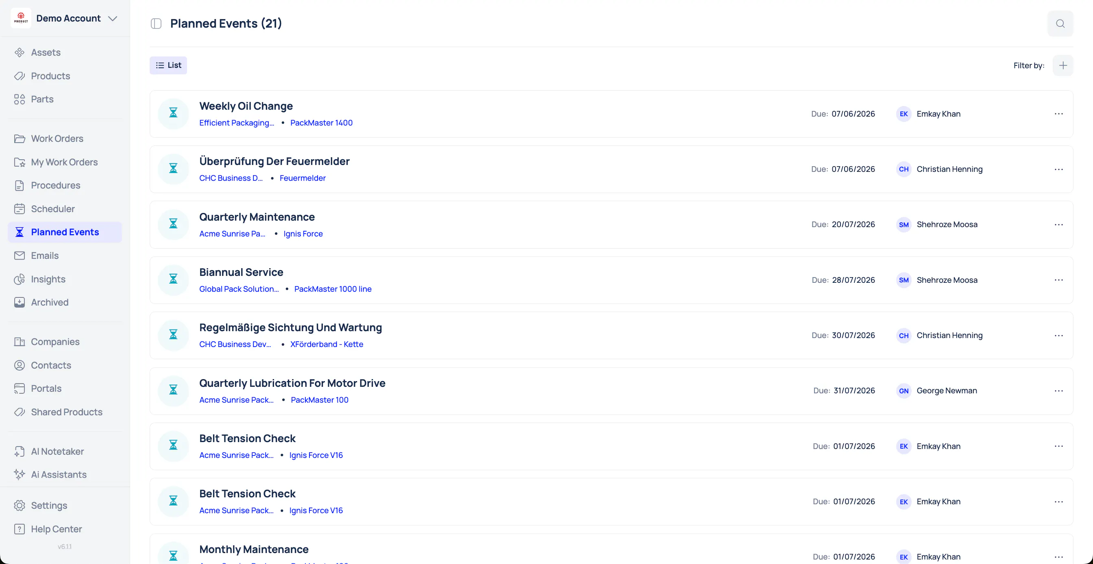Expand the Demo Account dropdown
Viewport: 1093px width, 564px height.
(113, 19)
